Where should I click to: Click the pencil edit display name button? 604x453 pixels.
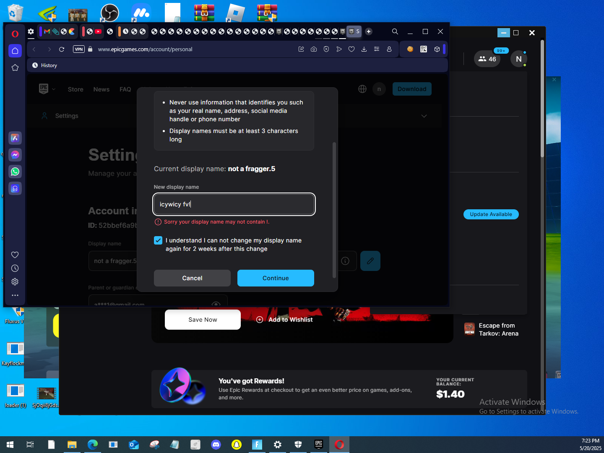tap(370, 261)
